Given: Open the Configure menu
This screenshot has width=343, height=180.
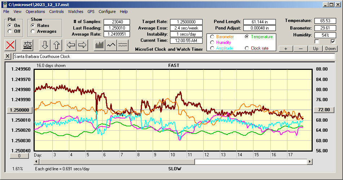Looking at the screenshot, I should (107, 12).
